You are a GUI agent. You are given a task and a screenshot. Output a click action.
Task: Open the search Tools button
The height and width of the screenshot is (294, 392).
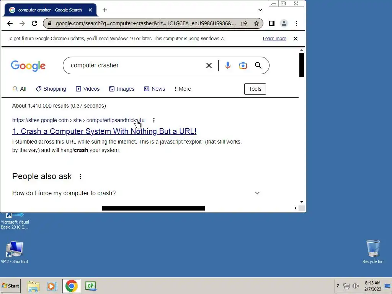tap(255, 89)
